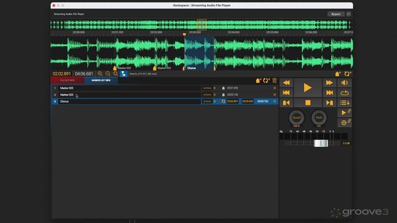Select the Marker 002 name in list
The height and width of the screenshot is (223, 397).
pos(66,88)
